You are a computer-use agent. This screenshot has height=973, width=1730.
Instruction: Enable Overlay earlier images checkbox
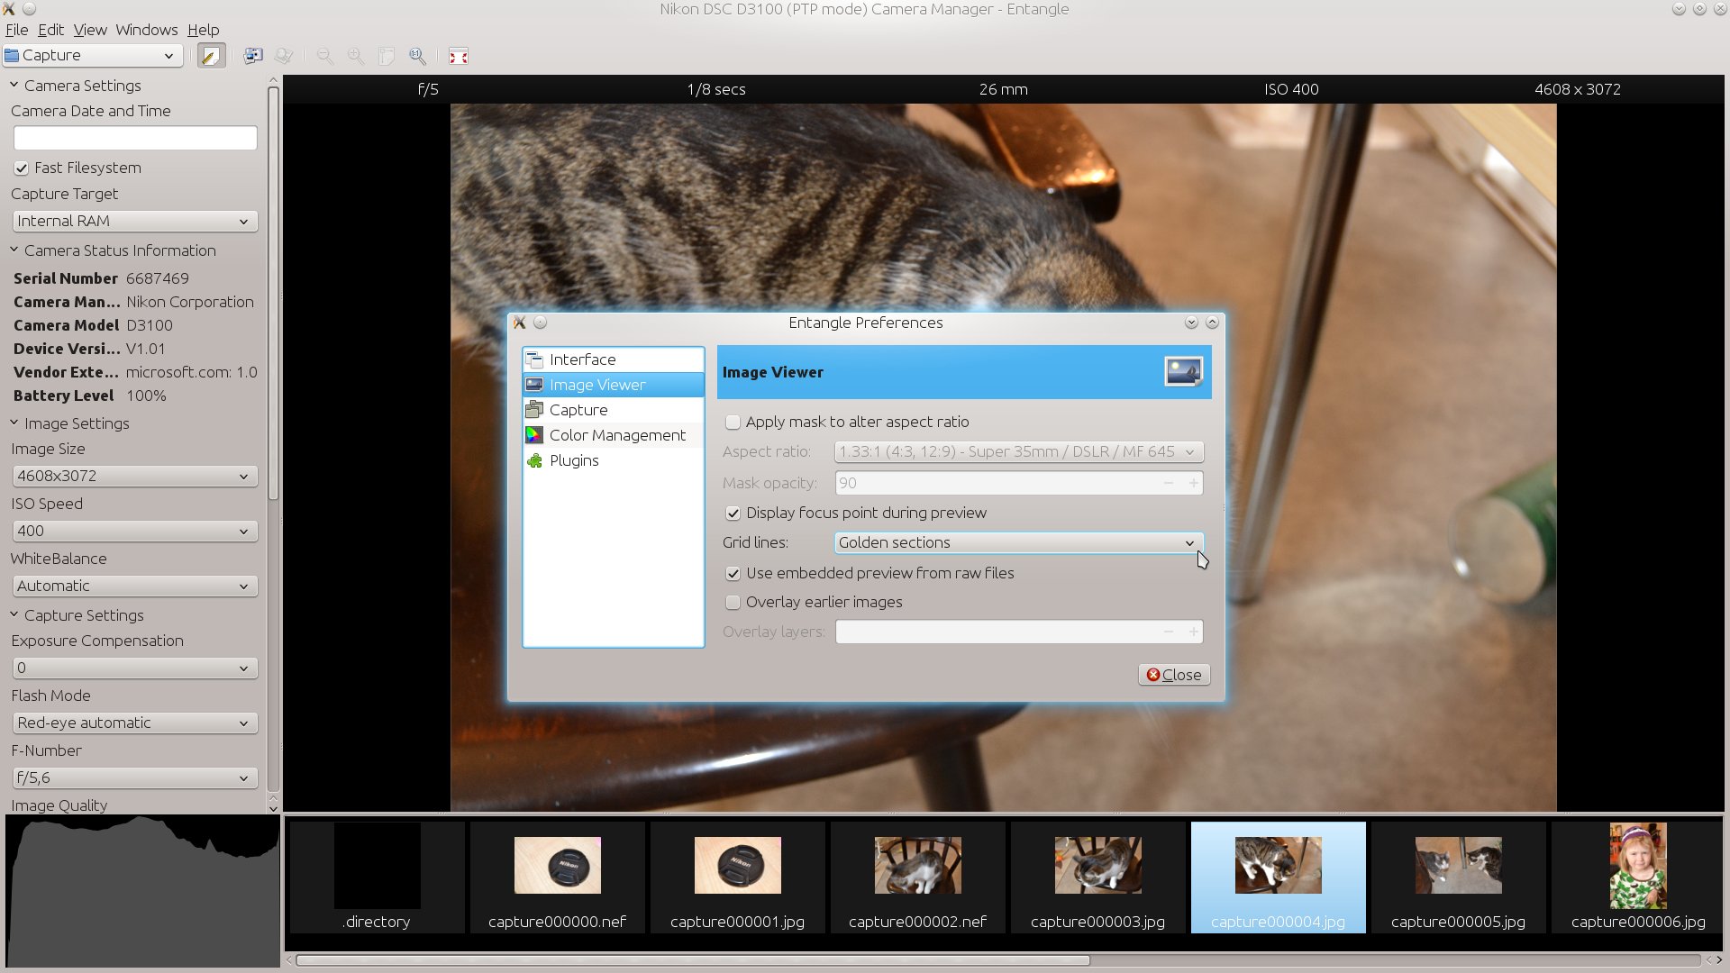[x=733, y=602]
